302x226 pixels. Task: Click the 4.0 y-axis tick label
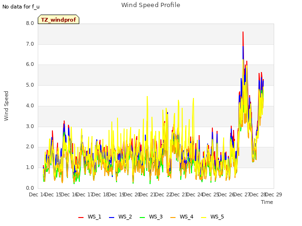point(30,105)
